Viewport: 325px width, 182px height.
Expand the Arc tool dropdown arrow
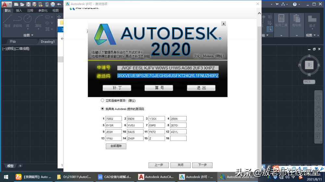tap(38, 29)
